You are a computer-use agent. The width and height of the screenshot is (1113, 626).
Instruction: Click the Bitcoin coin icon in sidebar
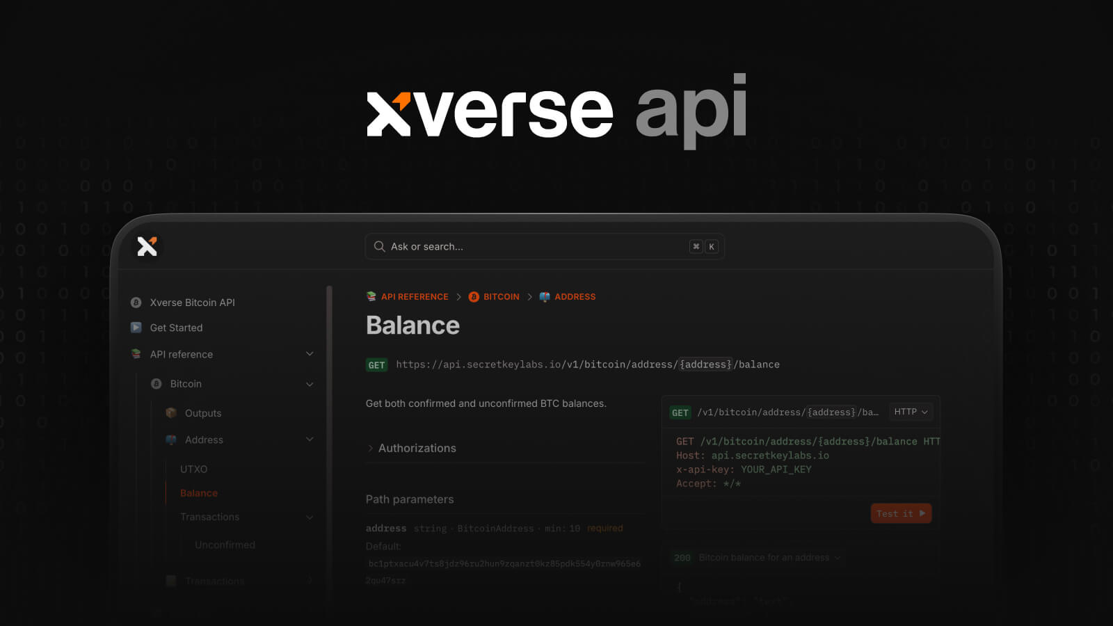click(x=157, y=384)
